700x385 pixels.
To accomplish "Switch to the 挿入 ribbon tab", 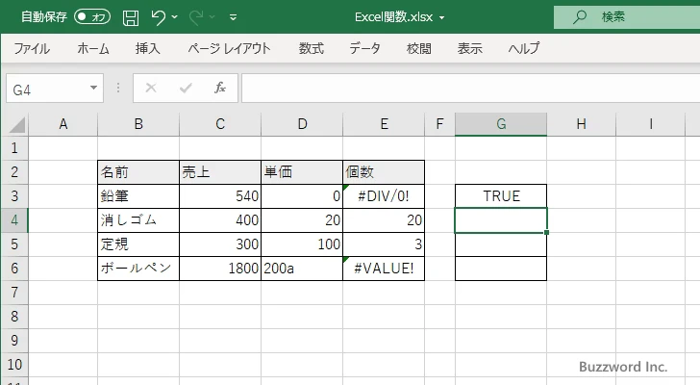I will [x=148, y=48].
